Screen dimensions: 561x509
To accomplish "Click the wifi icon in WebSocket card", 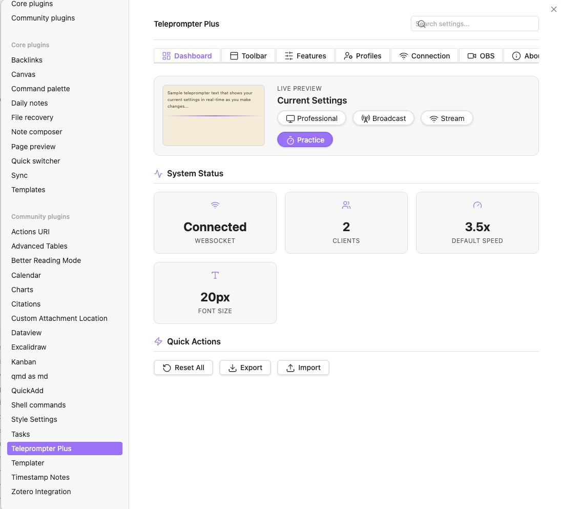I will coord(215,205).
